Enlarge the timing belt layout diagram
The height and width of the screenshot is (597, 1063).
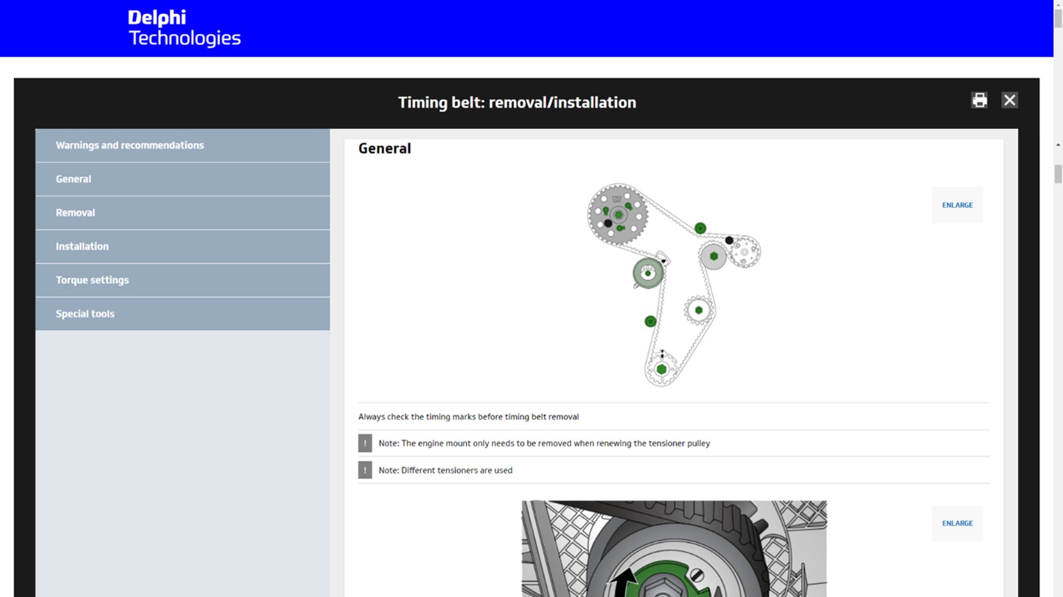point(957,205)
